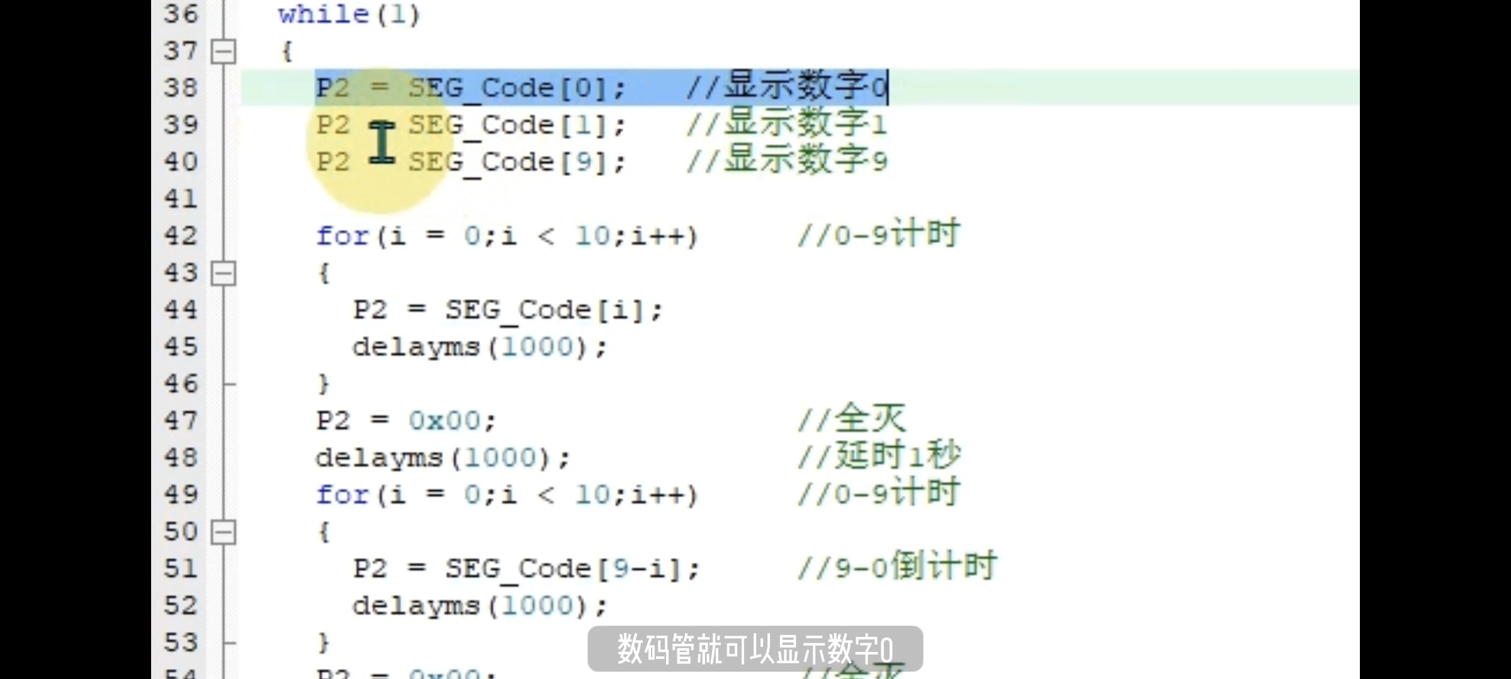Click the comment 延时1秒

[x=879, y=455]
